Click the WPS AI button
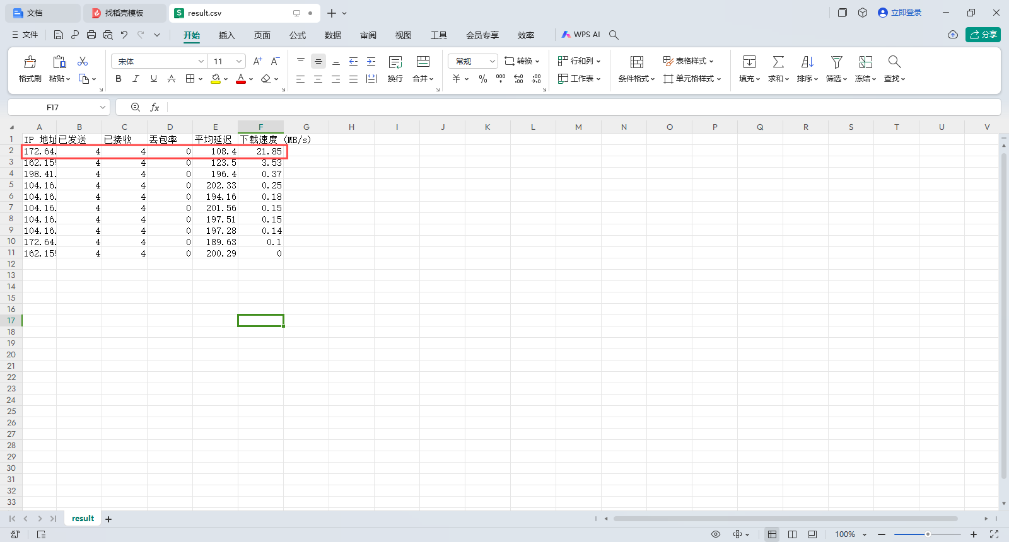This screenshot has height=542, width=1009. [x=581, y=35]
